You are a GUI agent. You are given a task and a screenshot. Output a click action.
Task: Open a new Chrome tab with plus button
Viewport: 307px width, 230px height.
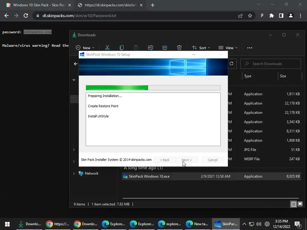pos(153,5)
